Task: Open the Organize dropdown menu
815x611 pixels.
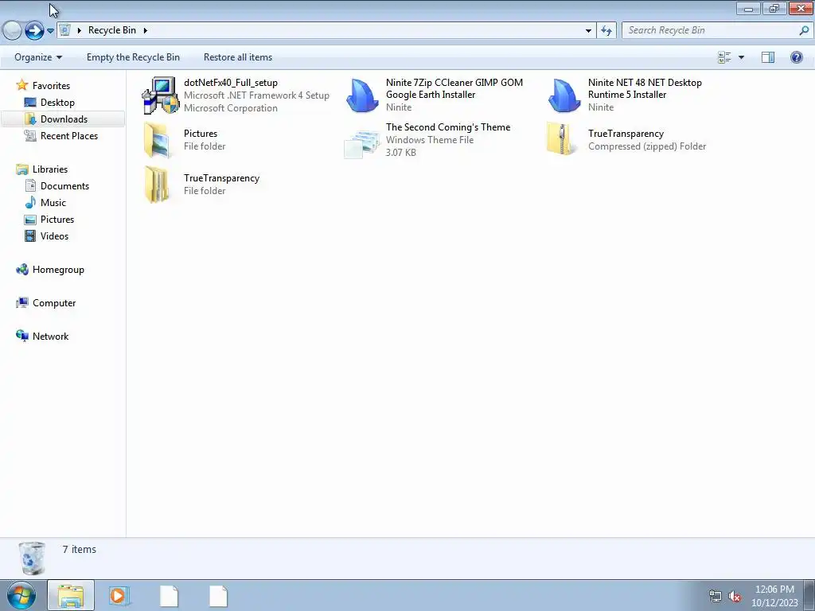Action: point(38,57)
